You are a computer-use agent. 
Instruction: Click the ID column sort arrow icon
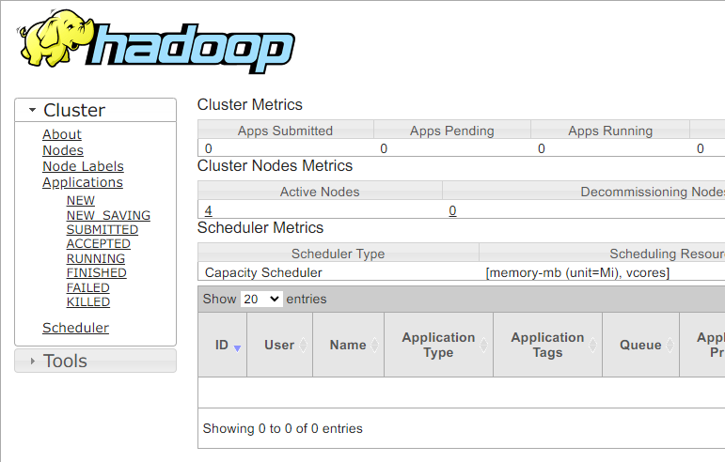(x=237, y=348)
